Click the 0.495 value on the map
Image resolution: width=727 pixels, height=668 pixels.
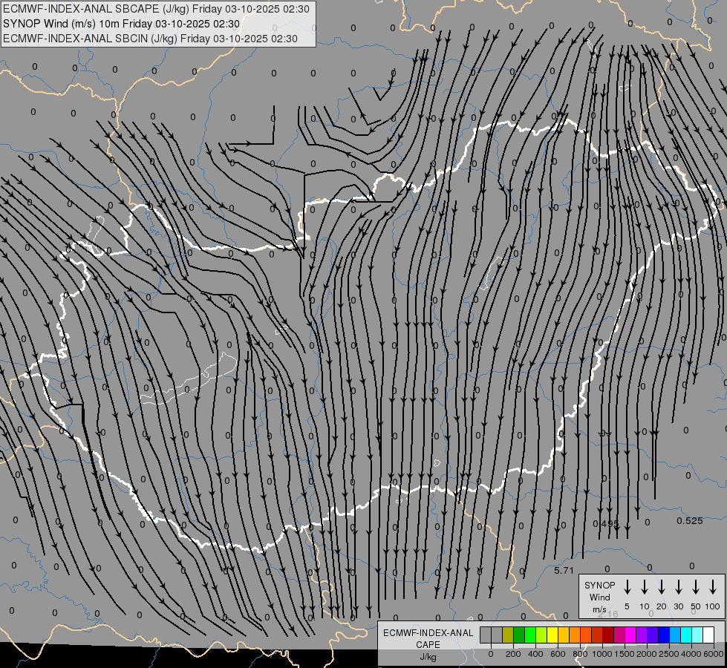[605, 524]
